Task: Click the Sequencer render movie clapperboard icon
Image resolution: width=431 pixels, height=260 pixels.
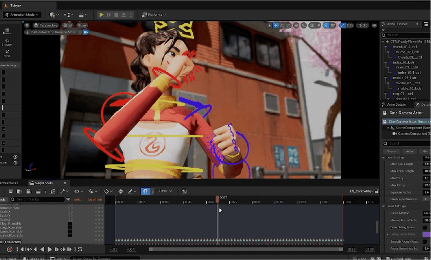Action: pyautogui.click(x=38, y=192)
